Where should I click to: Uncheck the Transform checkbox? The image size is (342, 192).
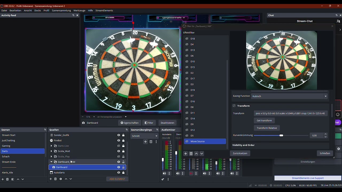coord(234,106)
